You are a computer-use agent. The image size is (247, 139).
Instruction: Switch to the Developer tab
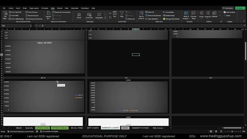(85, 8)
